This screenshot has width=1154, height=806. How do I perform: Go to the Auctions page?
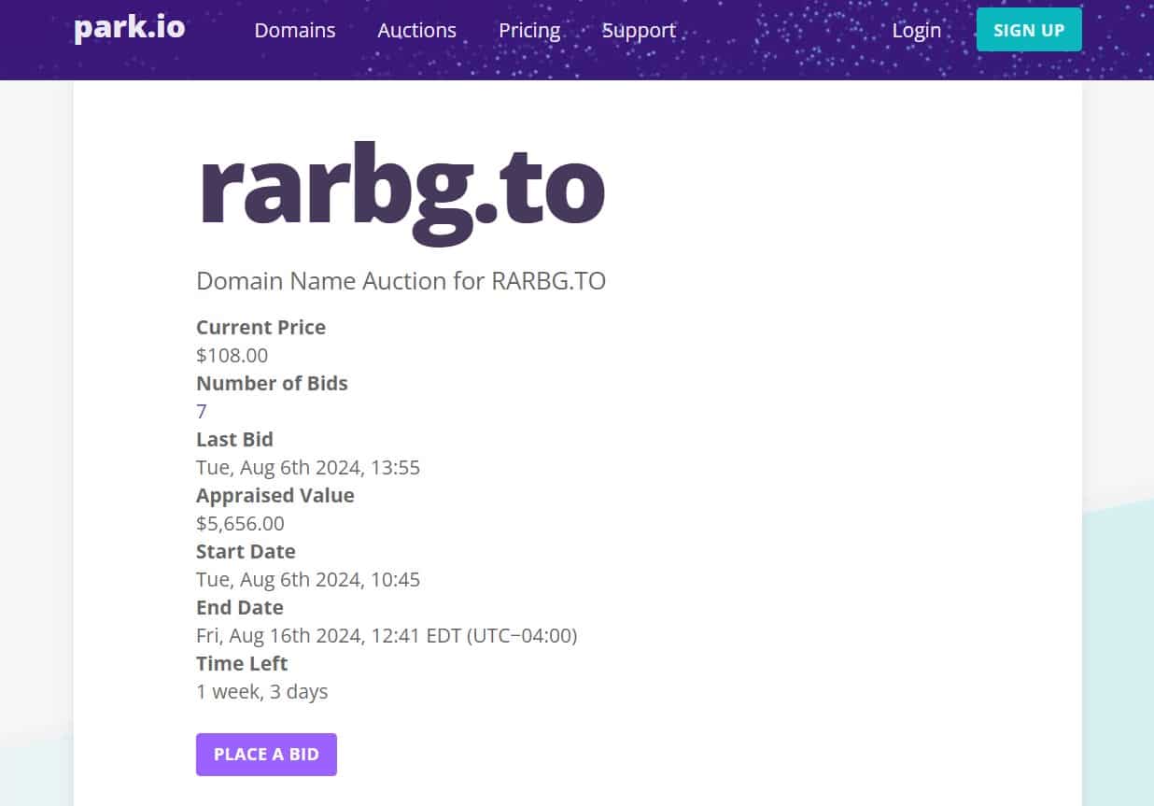(x=416, y=30)
